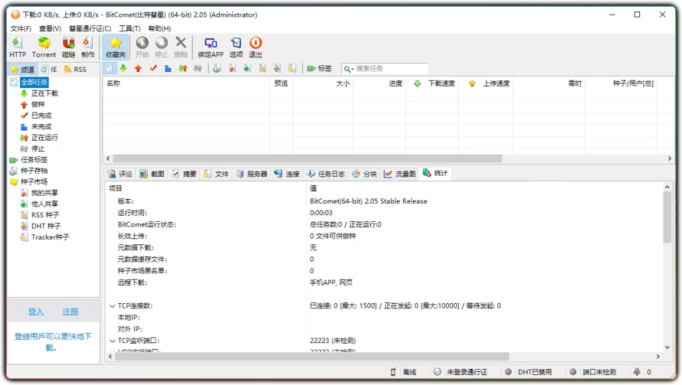682x385 pixels.
Task: Filter by seeding red up arrow icon
Action: point(139,69)
